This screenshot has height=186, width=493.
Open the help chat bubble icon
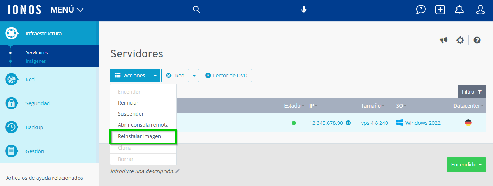[x=421, y=10]
